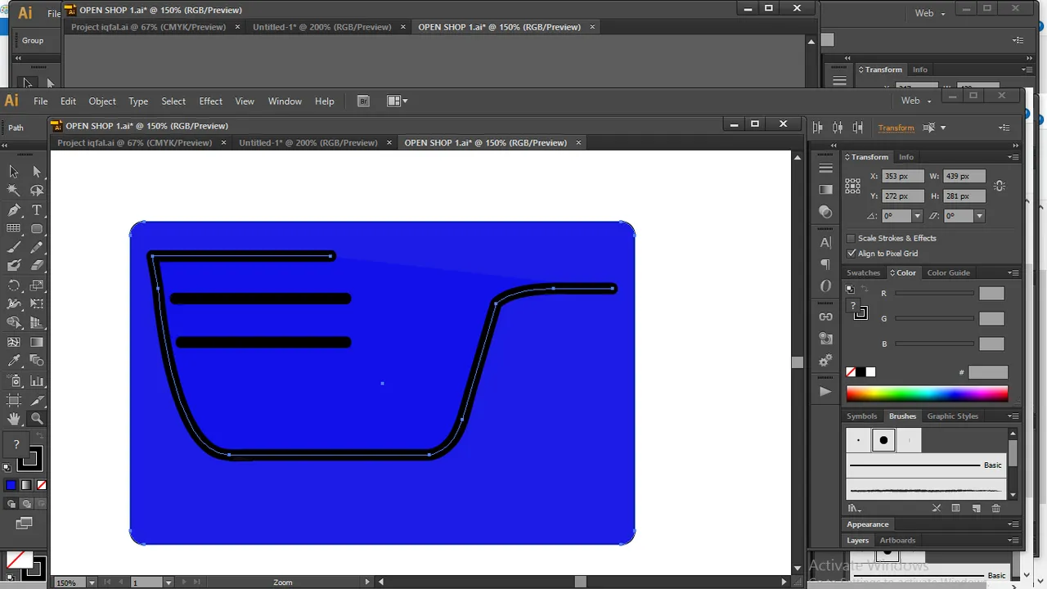
Task: Toggle Constrain Width and Height Proportions link
Action: [1000, 187]
